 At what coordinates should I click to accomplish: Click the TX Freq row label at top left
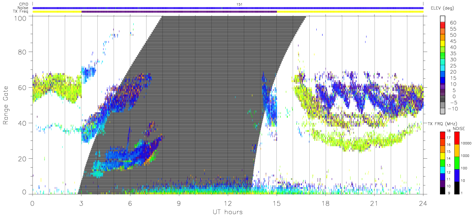point(21,12)
